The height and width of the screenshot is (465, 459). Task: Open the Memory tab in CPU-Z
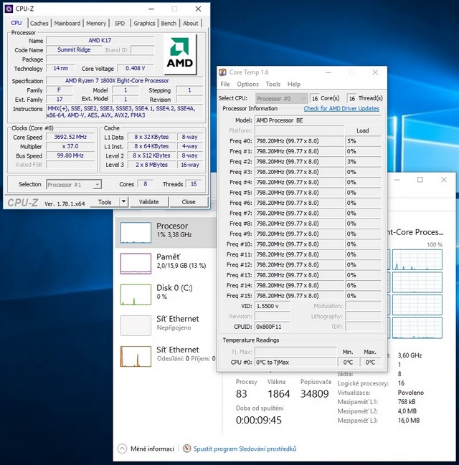point(96,23)
